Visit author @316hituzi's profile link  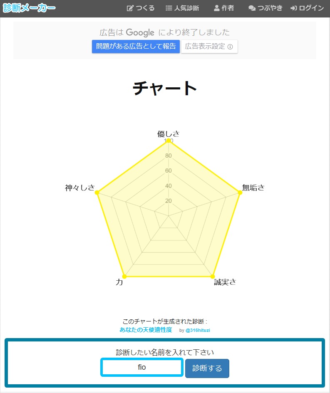(201, 330)
